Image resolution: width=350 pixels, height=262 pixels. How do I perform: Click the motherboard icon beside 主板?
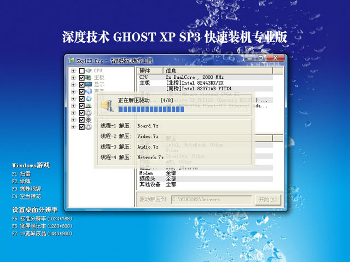89,78
